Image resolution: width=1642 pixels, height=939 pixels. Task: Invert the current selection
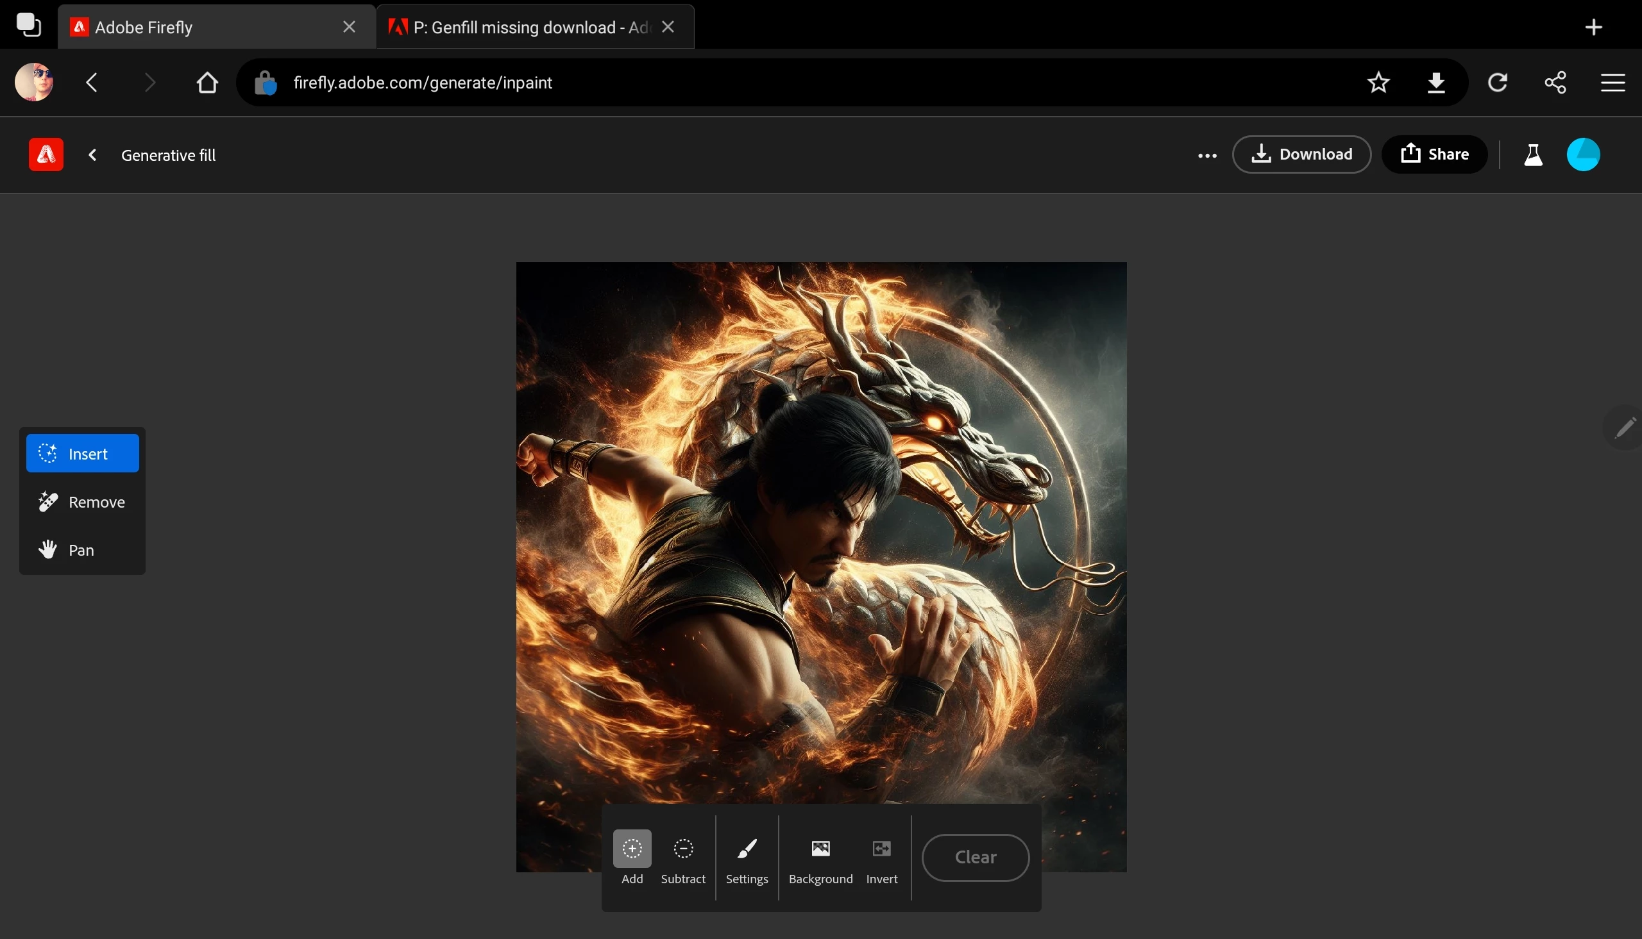pyautogui.click(x=881, y=856)
